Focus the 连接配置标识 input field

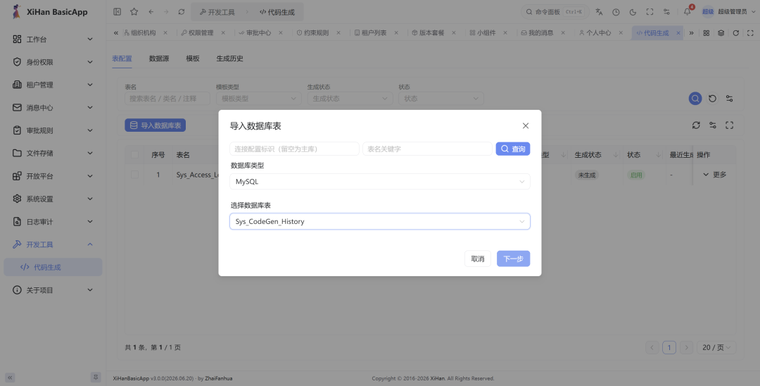[294, 149]
